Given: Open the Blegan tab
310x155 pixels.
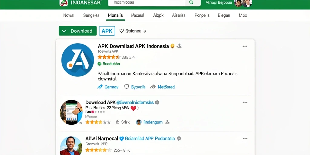Looking at the screenshot, I should click(x=224, y=15).
